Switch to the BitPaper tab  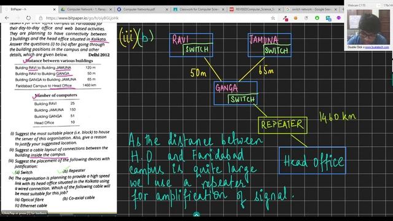click(29, 9)
